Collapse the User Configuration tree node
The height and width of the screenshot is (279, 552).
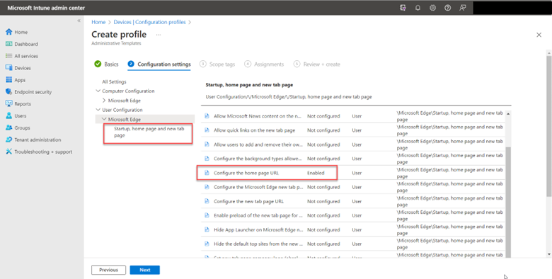click(98, 110)
